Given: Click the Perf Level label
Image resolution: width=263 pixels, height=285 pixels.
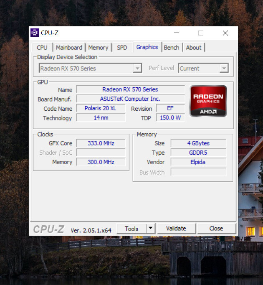Looking at the screenshot, I should coord(161,68).
